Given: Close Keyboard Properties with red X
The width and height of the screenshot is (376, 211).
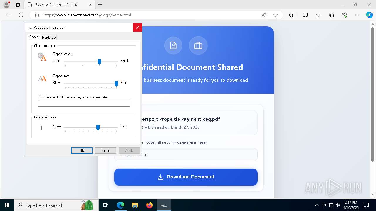Looking at the screenshot, I should 138,27.
